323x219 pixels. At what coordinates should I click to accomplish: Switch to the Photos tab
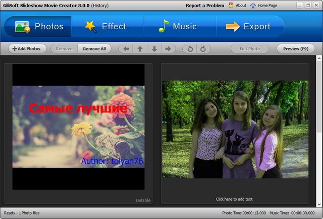[x=38, y=26]
